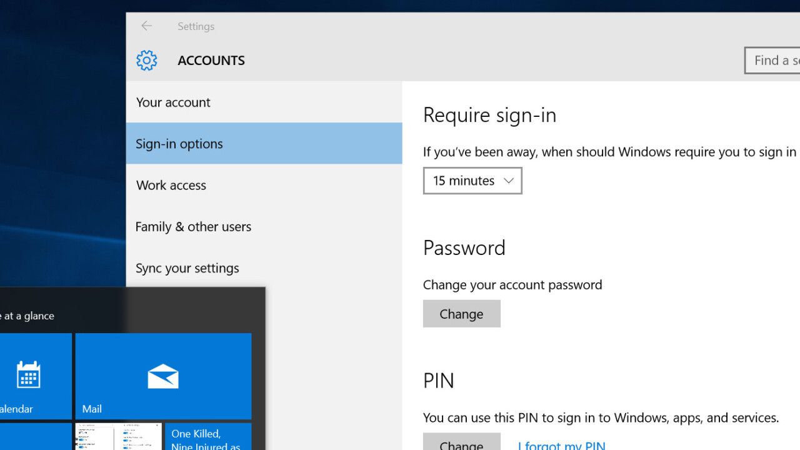Open the screenshot thumbnail tile beside News

click(118, 437)
